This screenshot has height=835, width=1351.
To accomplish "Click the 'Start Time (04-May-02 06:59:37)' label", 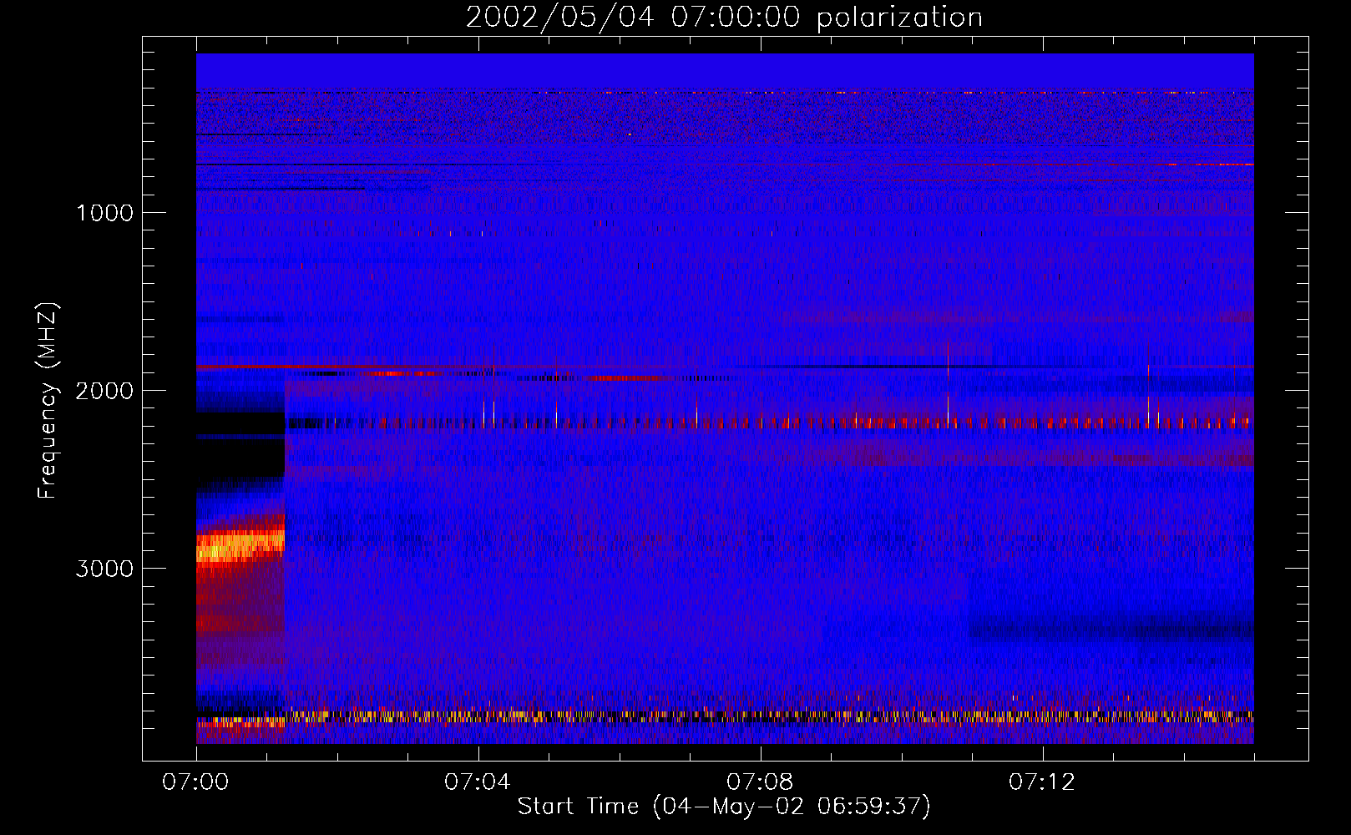I will [724, 806].
